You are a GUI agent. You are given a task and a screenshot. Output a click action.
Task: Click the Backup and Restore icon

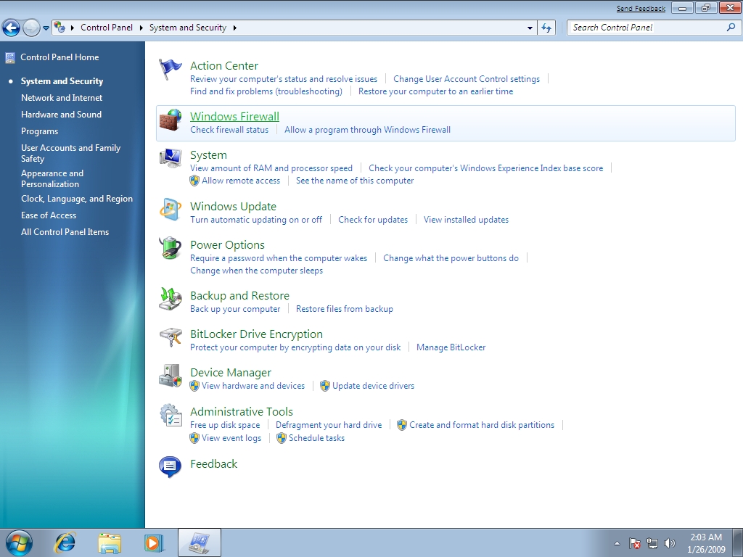coord(170,300)
